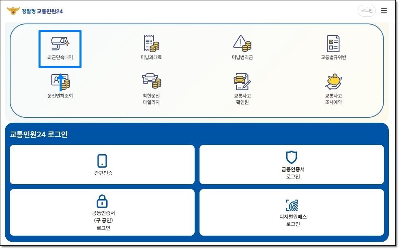Click the 최근단속내역 label
This screenshot has height=249, width=399.
click(60, 57)
